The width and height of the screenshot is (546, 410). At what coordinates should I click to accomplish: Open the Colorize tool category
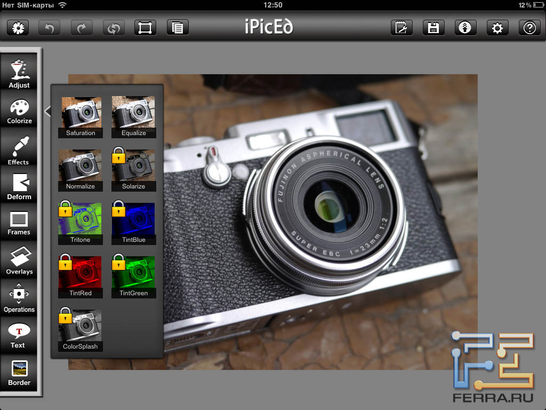click(x=19, y=110)
